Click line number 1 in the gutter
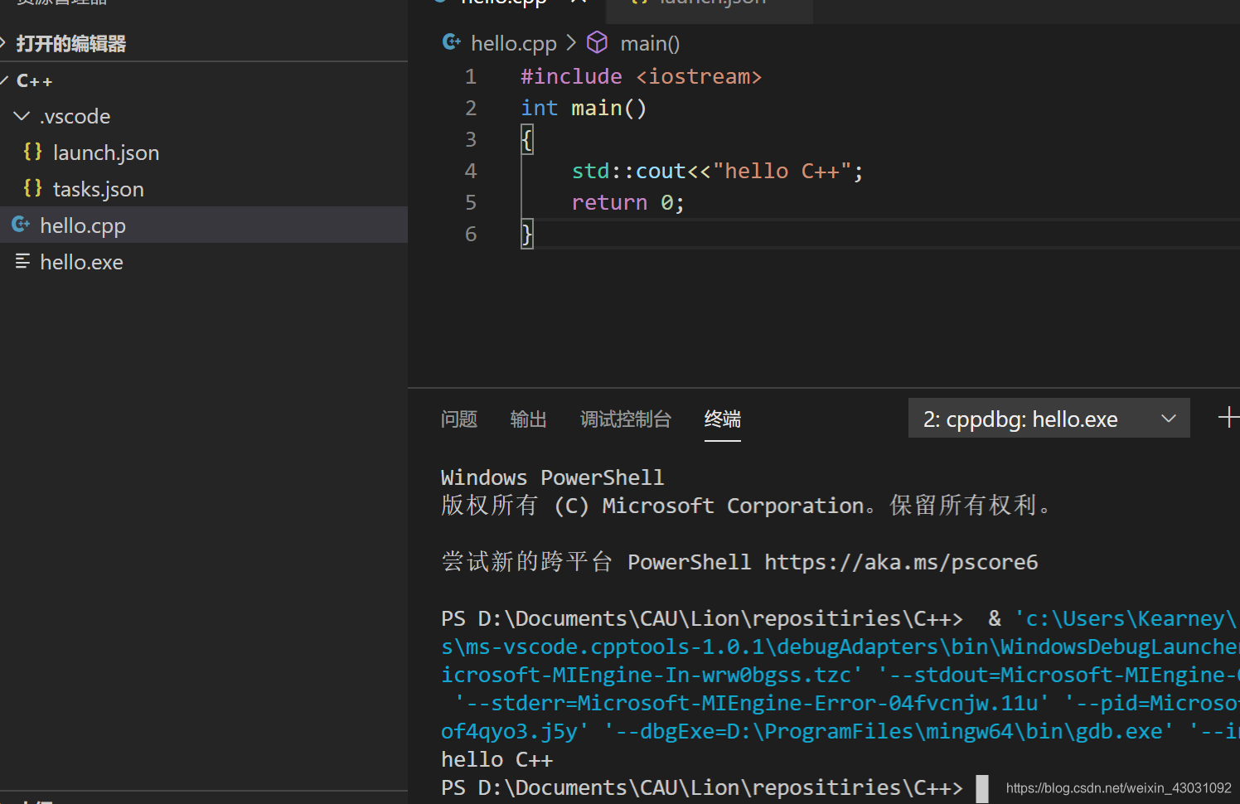This screenshot has height=804, width=1240. point(471,76)
